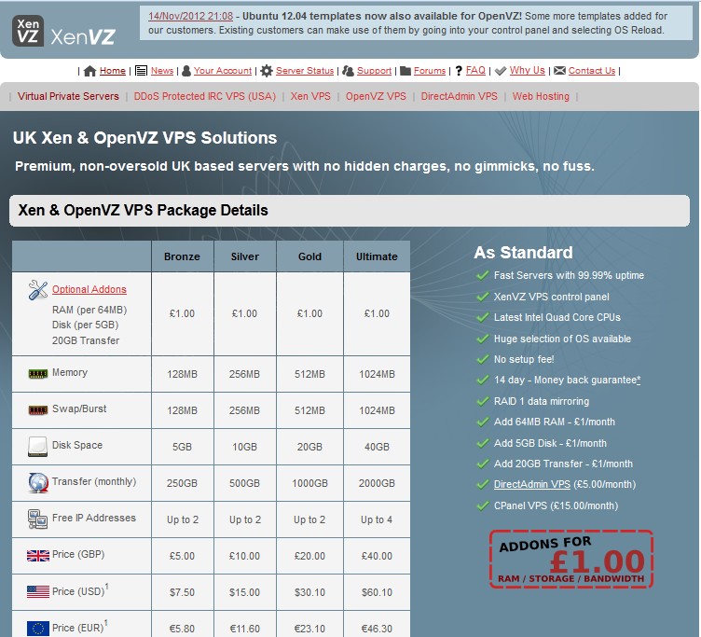Open the FAQ menu link
This screenshot has height=637, width=701.
475,71
